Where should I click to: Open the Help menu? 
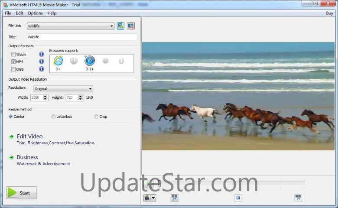(x=52, y=13)
